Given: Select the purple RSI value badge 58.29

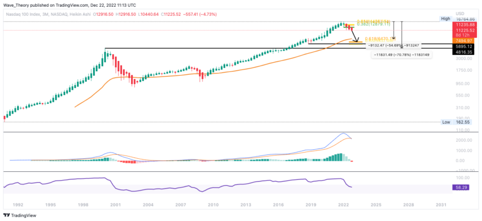Looking at the screenshot, I should click(x=461, y=187).
